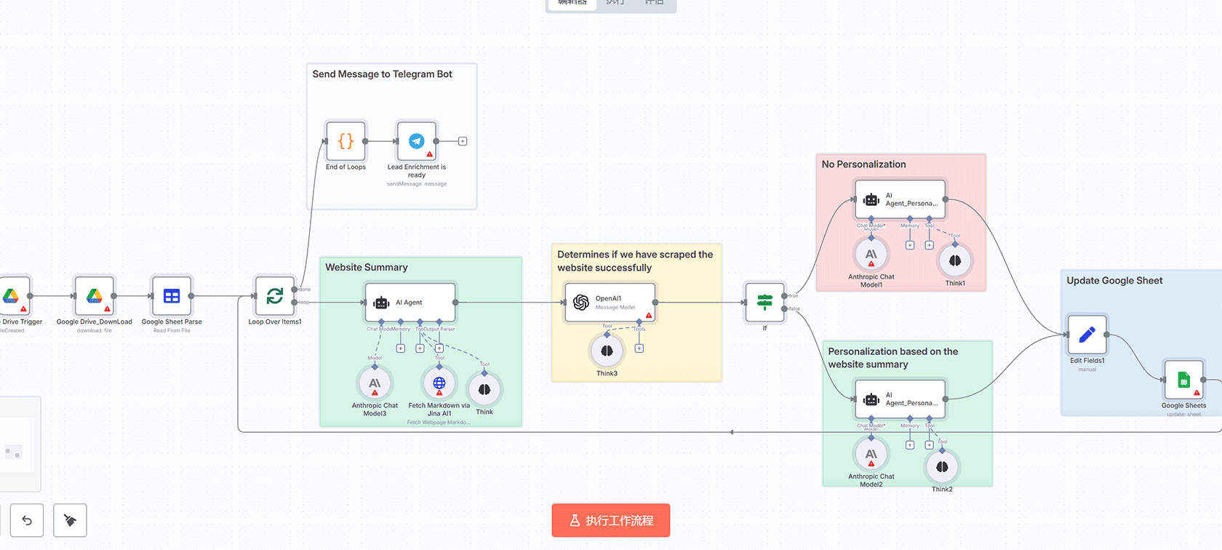
Task: Open the Telegram Lead Enrichment node
Action: pos(416,141)
